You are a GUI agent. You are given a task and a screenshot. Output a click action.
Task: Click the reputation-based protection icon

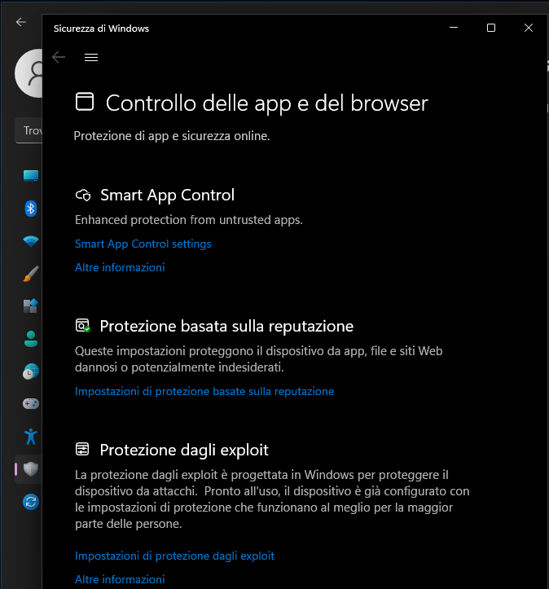pos(82,325)
